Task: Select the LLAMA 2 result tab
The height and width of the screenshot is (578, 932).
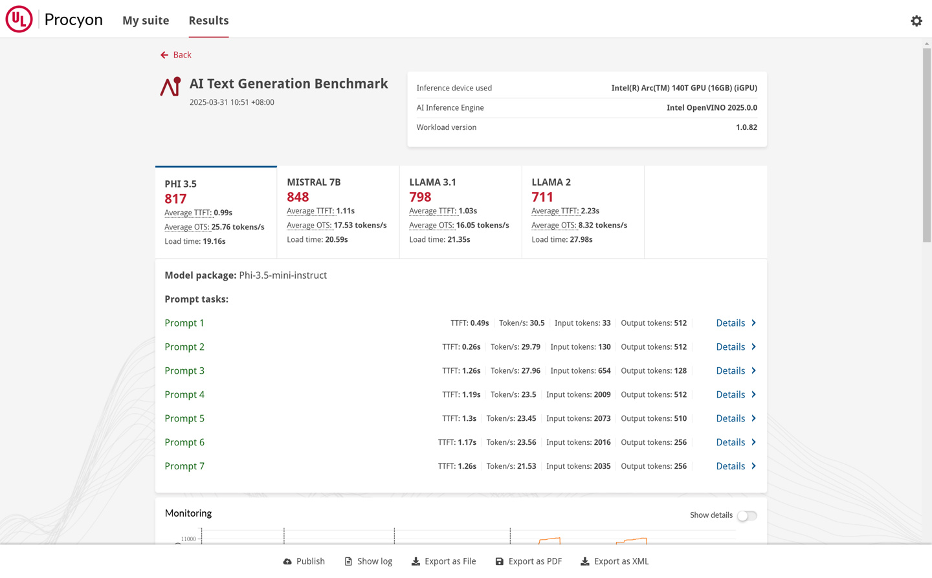Action: coord(582,211)
